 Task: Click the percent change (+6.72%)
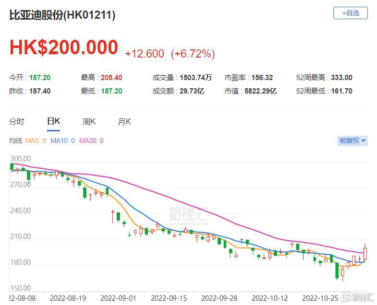pyautogui.click(x=193, y=54)
